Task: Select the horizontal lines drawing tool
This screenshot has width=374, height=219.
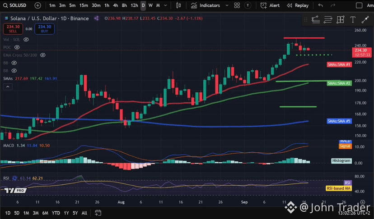Action: point(328,20)
